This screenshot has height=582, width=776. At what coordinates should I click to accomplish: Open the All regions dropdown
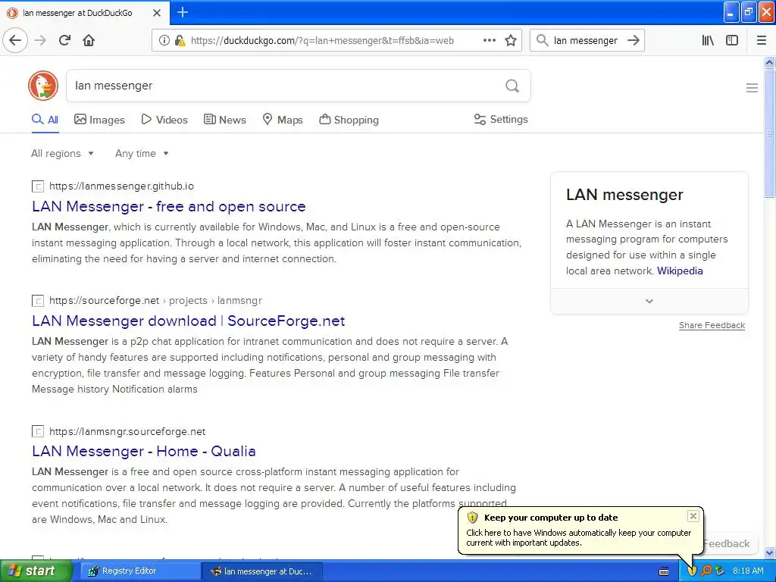(62, 153)
